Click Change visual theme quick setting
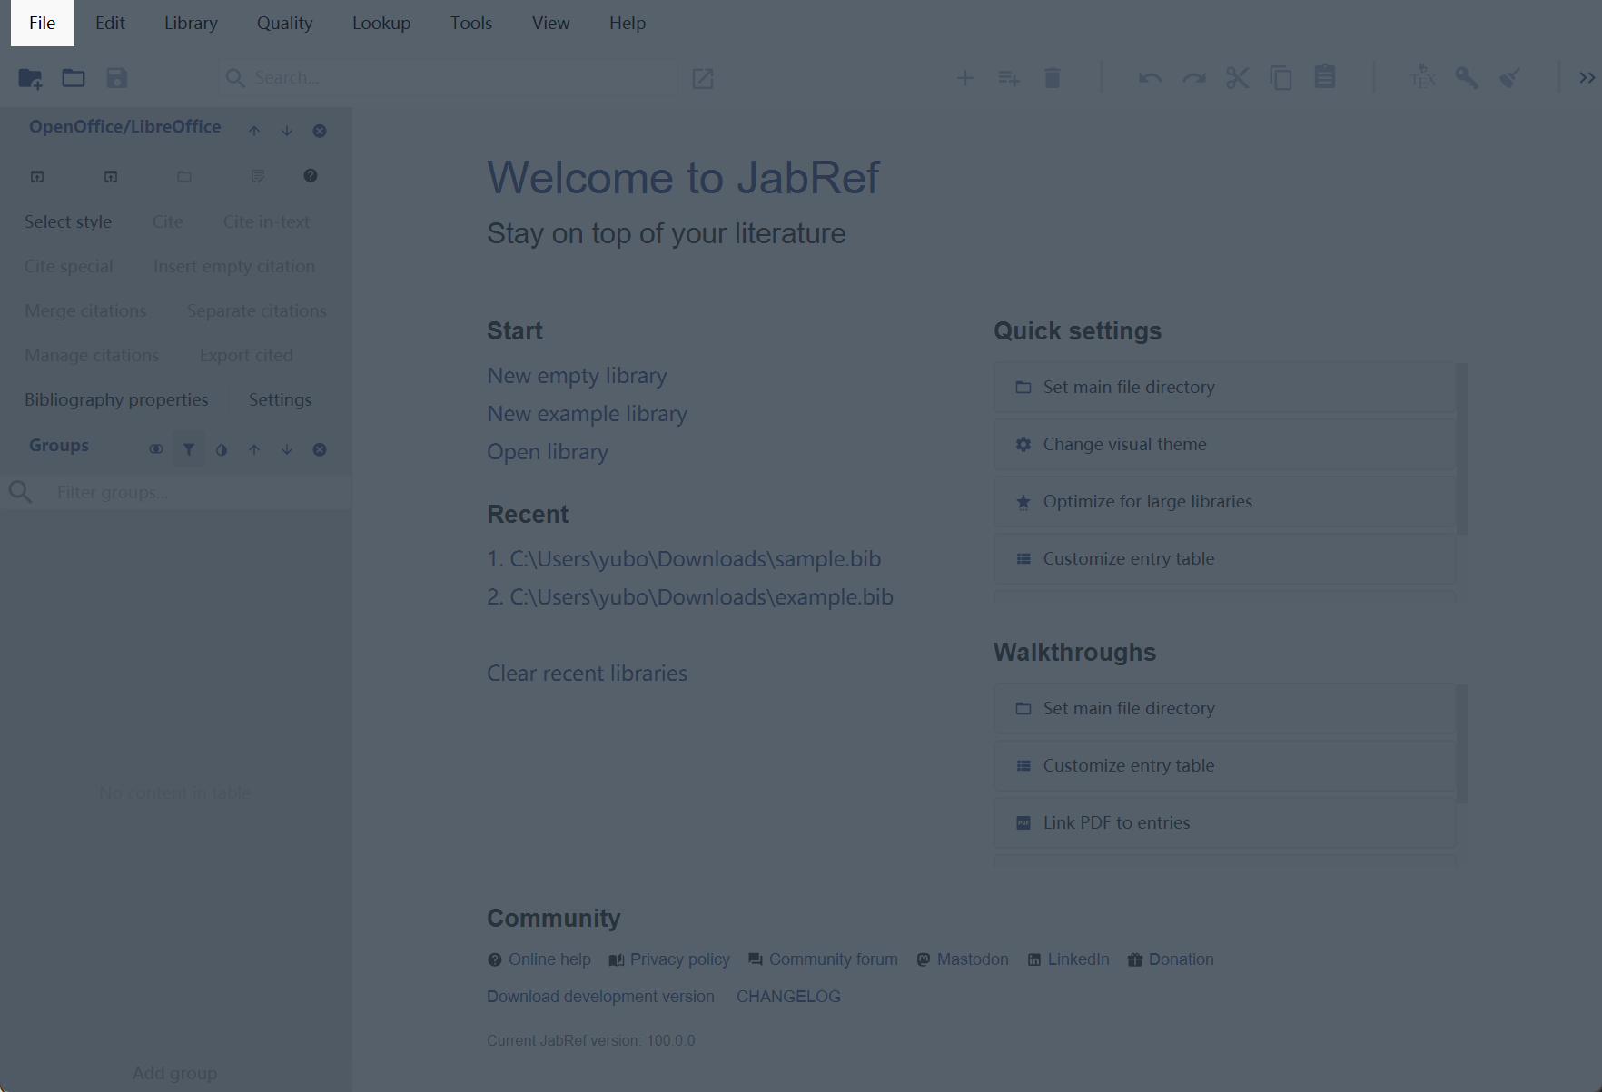Viewport: 1602px width, 1092px height. (1224, 444)
